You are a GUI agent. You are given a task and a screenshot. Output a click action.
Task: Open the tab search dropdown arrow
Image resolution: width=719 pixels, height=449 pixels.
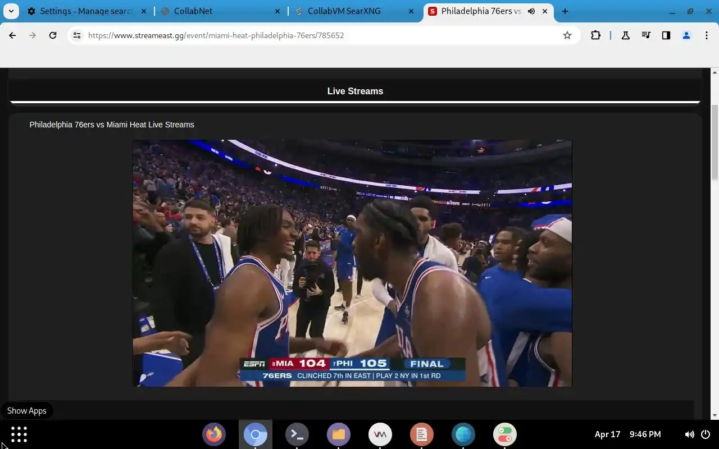click(11, 11)
